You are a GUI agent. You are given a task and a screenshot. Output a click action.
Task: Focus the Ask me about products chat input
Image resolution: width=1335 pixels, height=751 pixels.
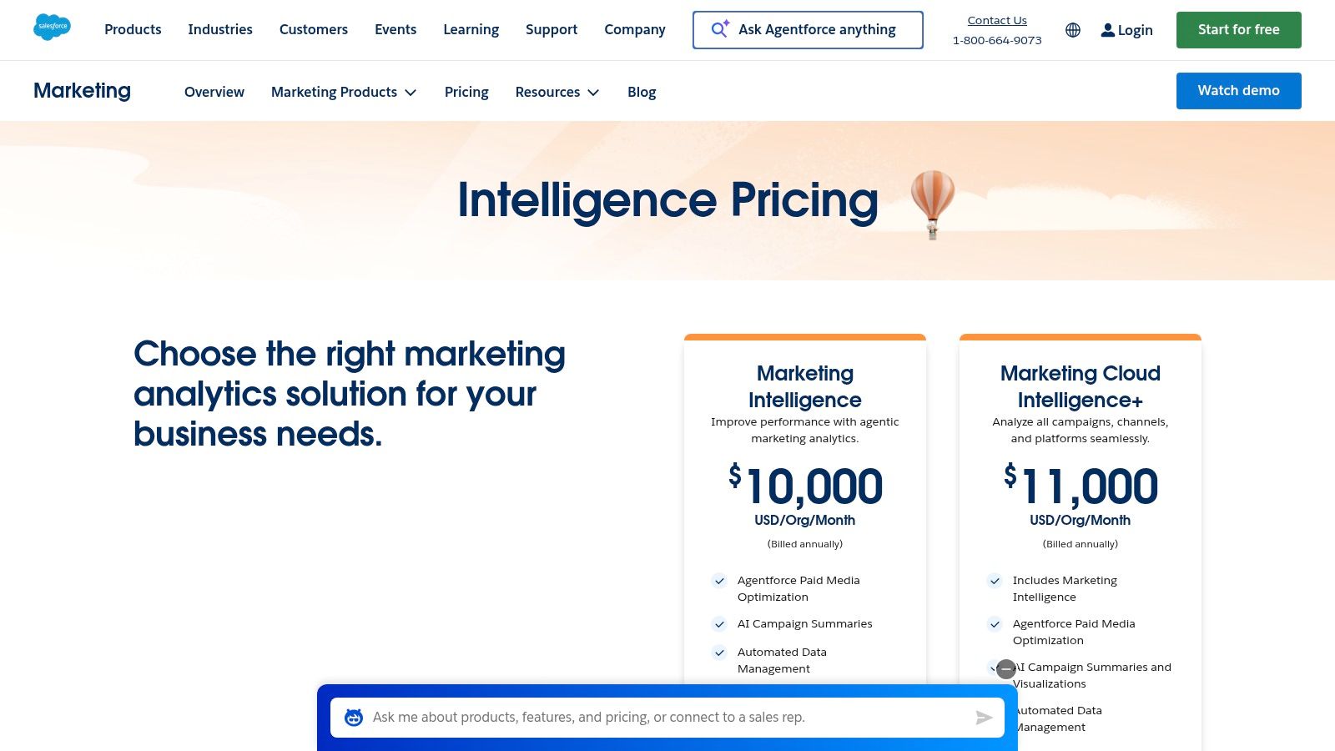[667, 718]
